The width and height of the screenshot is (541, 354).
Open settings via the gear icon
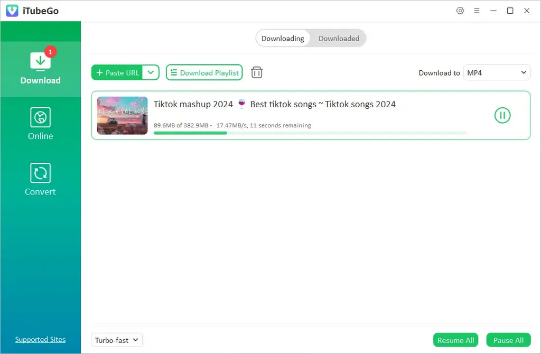click(460, 11)
